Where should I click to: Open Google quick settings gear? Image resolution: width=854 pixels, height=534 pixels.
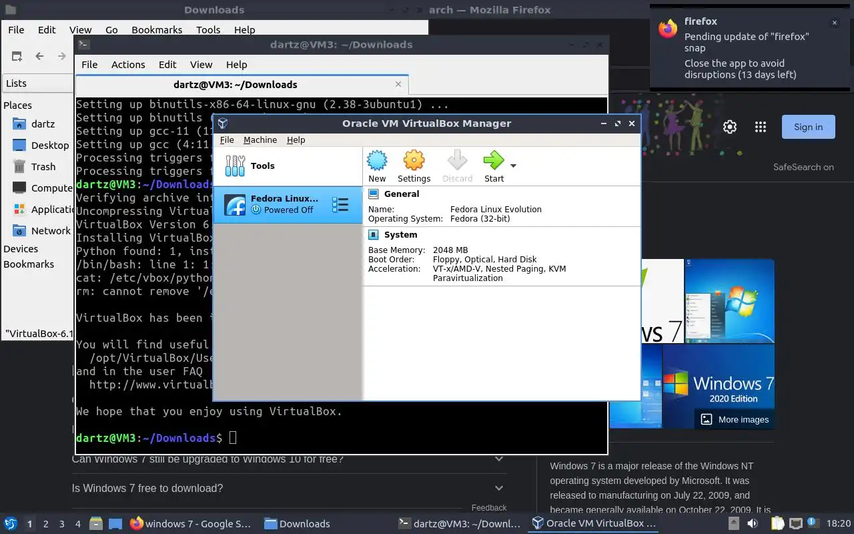pos(730,127)
